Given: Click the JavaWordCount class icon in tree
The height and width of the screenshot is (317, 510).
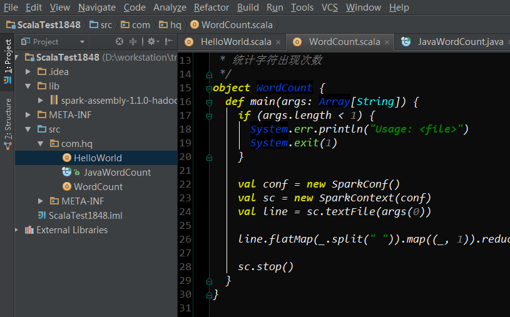Looking at the screenshot, I should pos(67,172).
